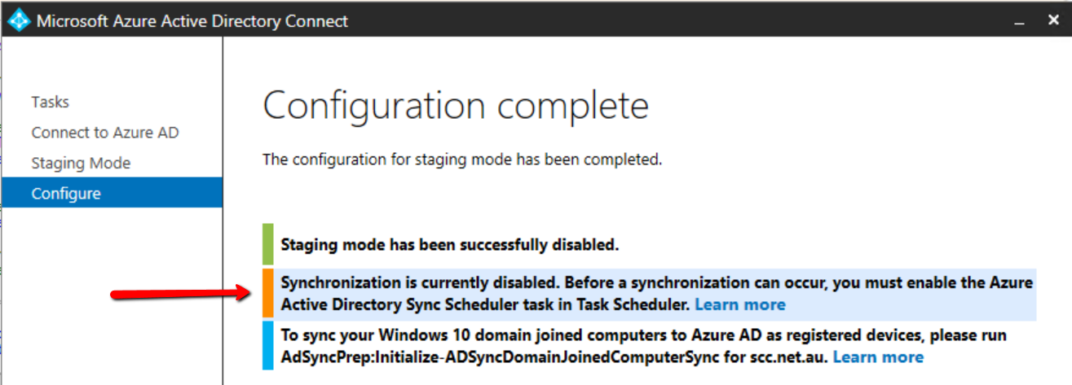Open the Staging Mode step
This screenshot has height=385, width=1072.
[x=81, y=164]
